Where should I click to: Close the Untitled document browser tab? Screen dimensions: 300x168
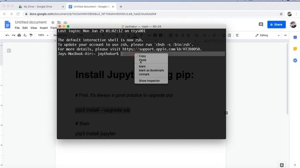tap(113, 7)
